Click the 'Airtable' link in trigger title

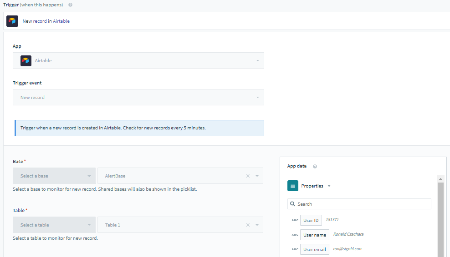pyautogui.click(x=61, y=21)
